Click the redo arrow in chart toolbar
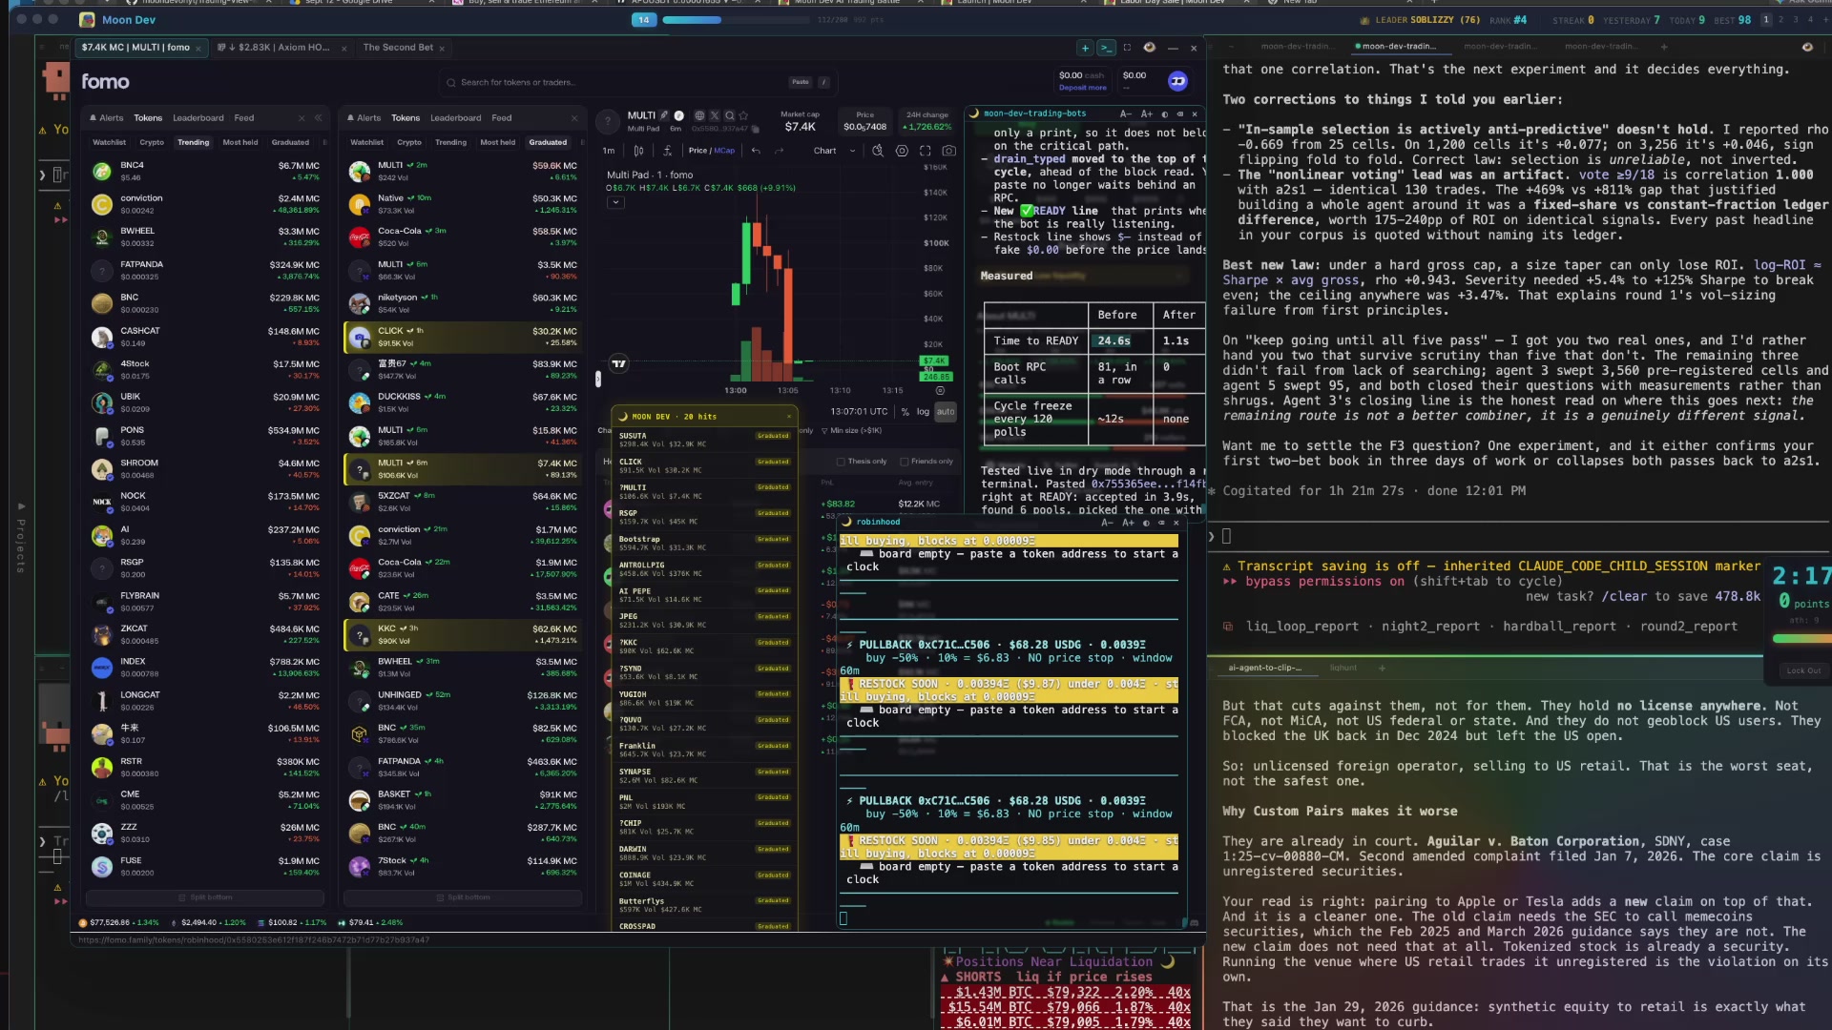1832x1030 pixels. click(x=779, y=151)
